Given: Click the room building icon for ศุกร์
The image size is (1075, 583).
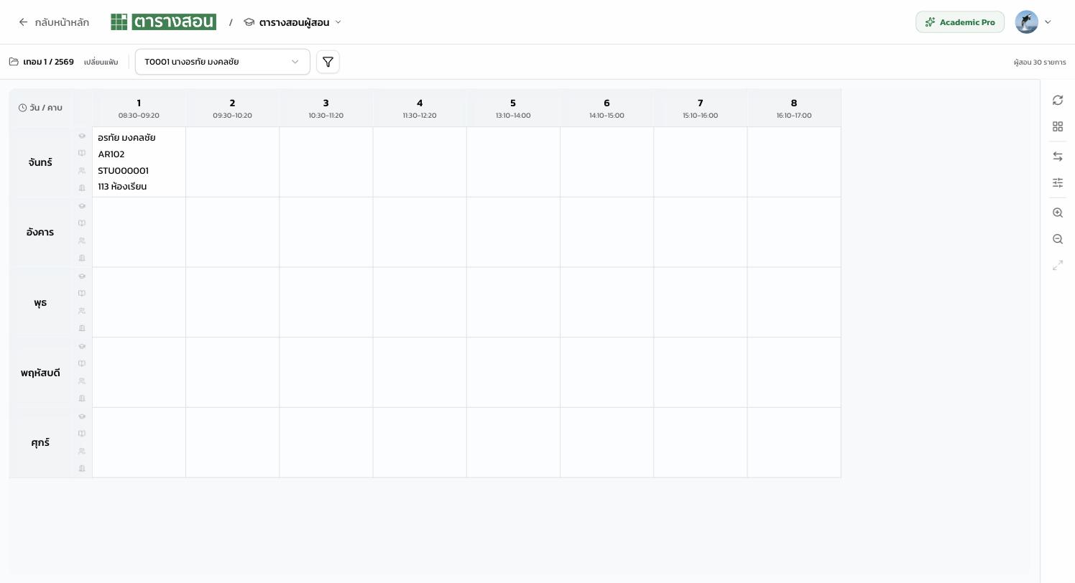Looking at the screenshot, I should [x=82, y=469].
